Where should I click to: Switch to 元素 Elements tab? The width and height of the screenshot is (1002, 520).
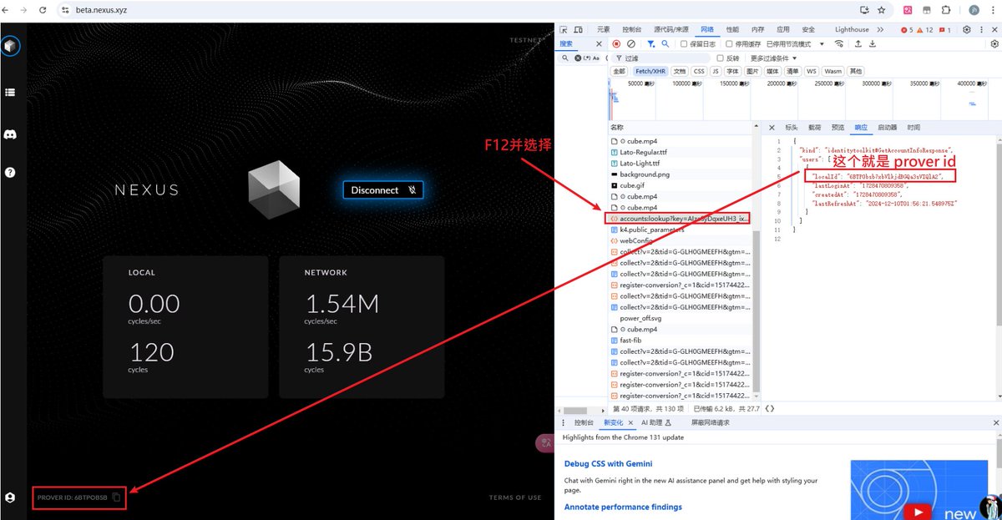[x=603, y=29]
